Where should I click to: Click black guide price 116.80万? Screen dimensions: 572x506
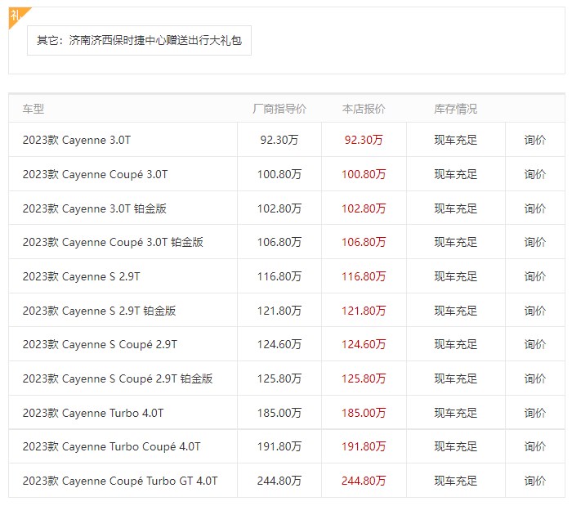click(279, 276)
